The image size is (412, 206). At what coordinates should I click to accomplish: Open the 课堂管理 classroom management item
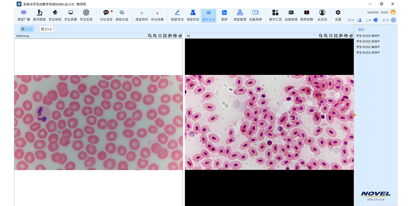240,16
